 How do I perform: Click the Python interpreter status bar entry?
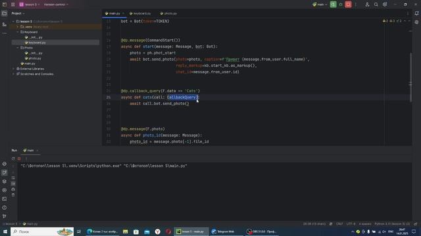click(x=392, y=224)
